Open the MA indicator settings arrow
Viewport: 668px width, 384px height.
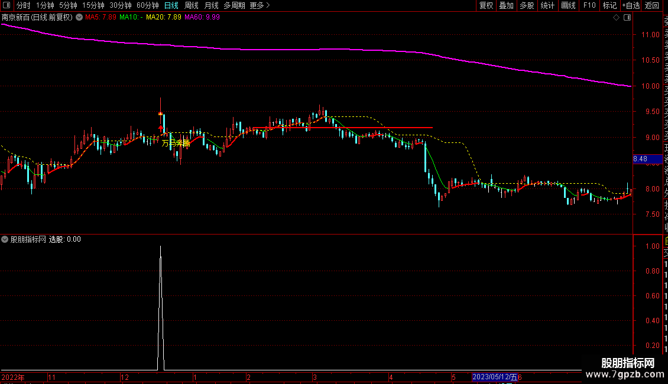[x=79, y=18]
